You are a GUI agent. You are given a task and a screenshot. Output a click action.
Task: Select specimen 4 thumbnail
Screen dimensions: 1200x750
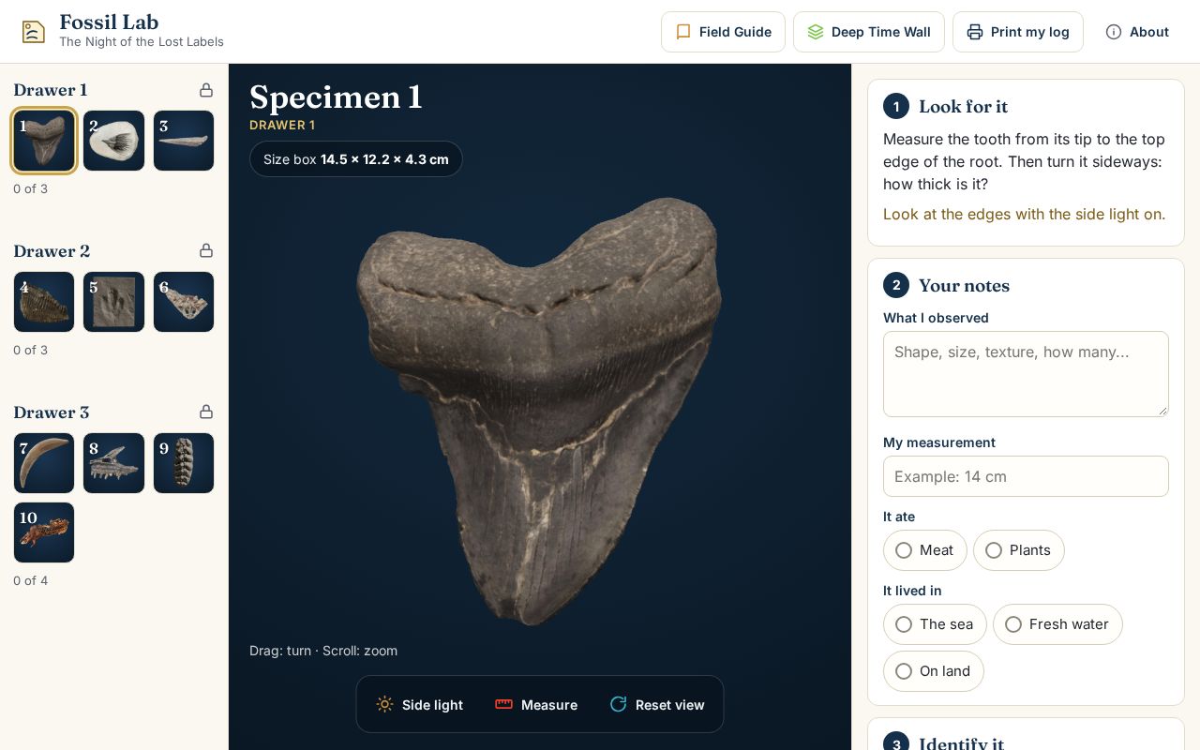[x=44, y=302]
